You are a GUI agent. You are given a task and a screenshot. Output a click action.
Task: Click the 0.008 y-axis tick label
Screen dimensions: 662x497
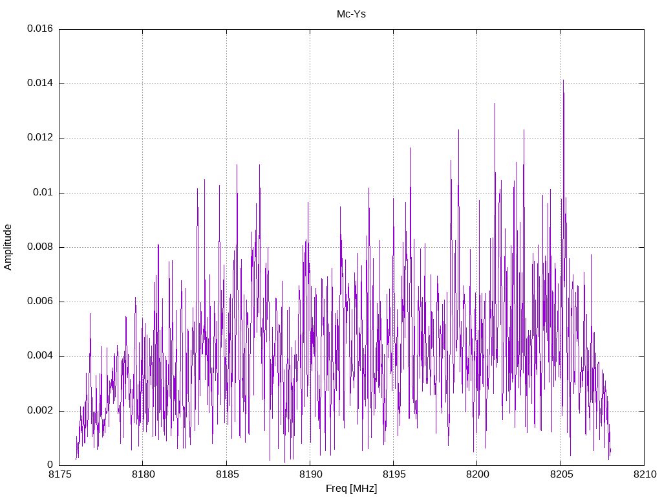coord(40,247)
